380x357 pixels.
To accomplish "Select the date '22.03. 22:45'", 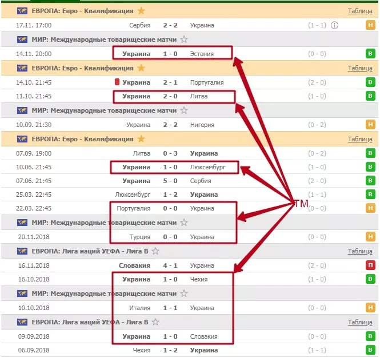I will 34,208.
